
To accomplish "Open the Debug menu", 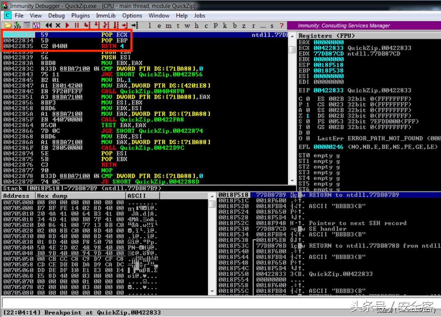I will pos(56,15).
